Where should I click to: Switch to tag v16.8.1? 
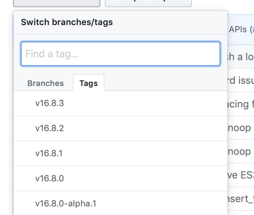coord(49,153)
